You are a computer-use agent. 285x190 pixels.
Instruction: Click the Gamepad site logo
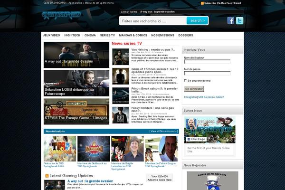(x=61, y=15)
